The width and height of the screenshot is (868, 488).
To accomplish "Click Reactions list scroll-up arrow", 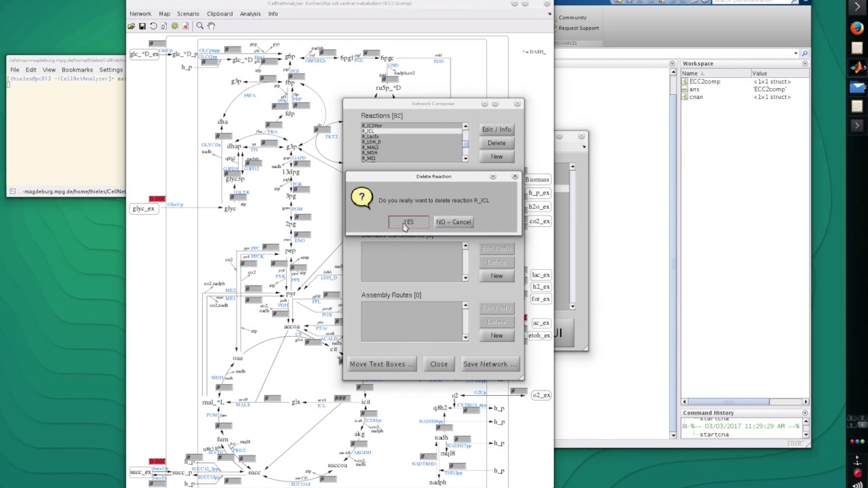I will (465, 127).
